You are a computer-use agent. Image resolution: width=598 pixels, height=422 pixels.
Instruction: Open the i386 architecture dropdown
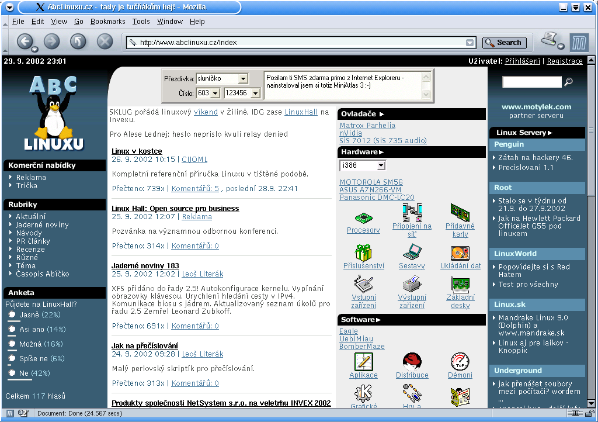click(381, 165)
